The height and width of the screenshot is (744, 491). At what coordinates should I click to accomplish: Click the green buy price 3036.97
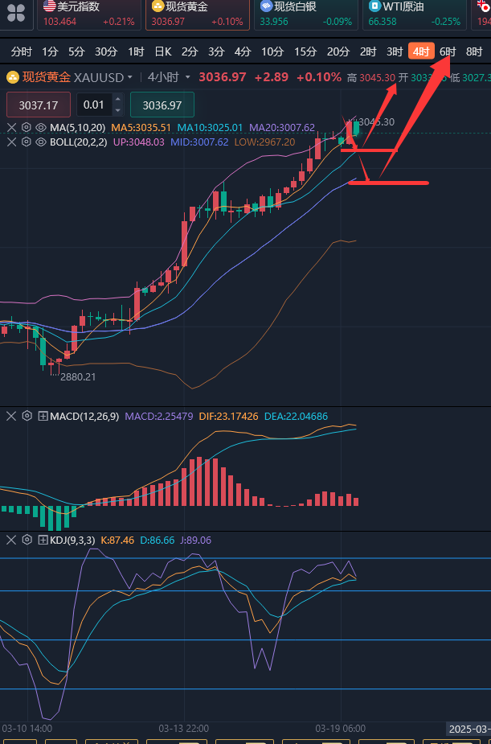click(162, 105)
